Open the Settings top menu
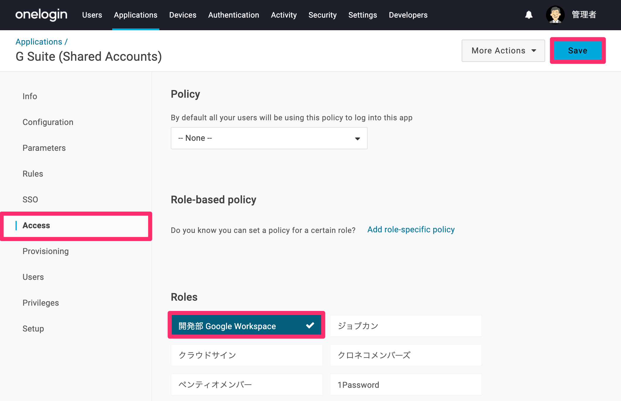 click(363, 15)
